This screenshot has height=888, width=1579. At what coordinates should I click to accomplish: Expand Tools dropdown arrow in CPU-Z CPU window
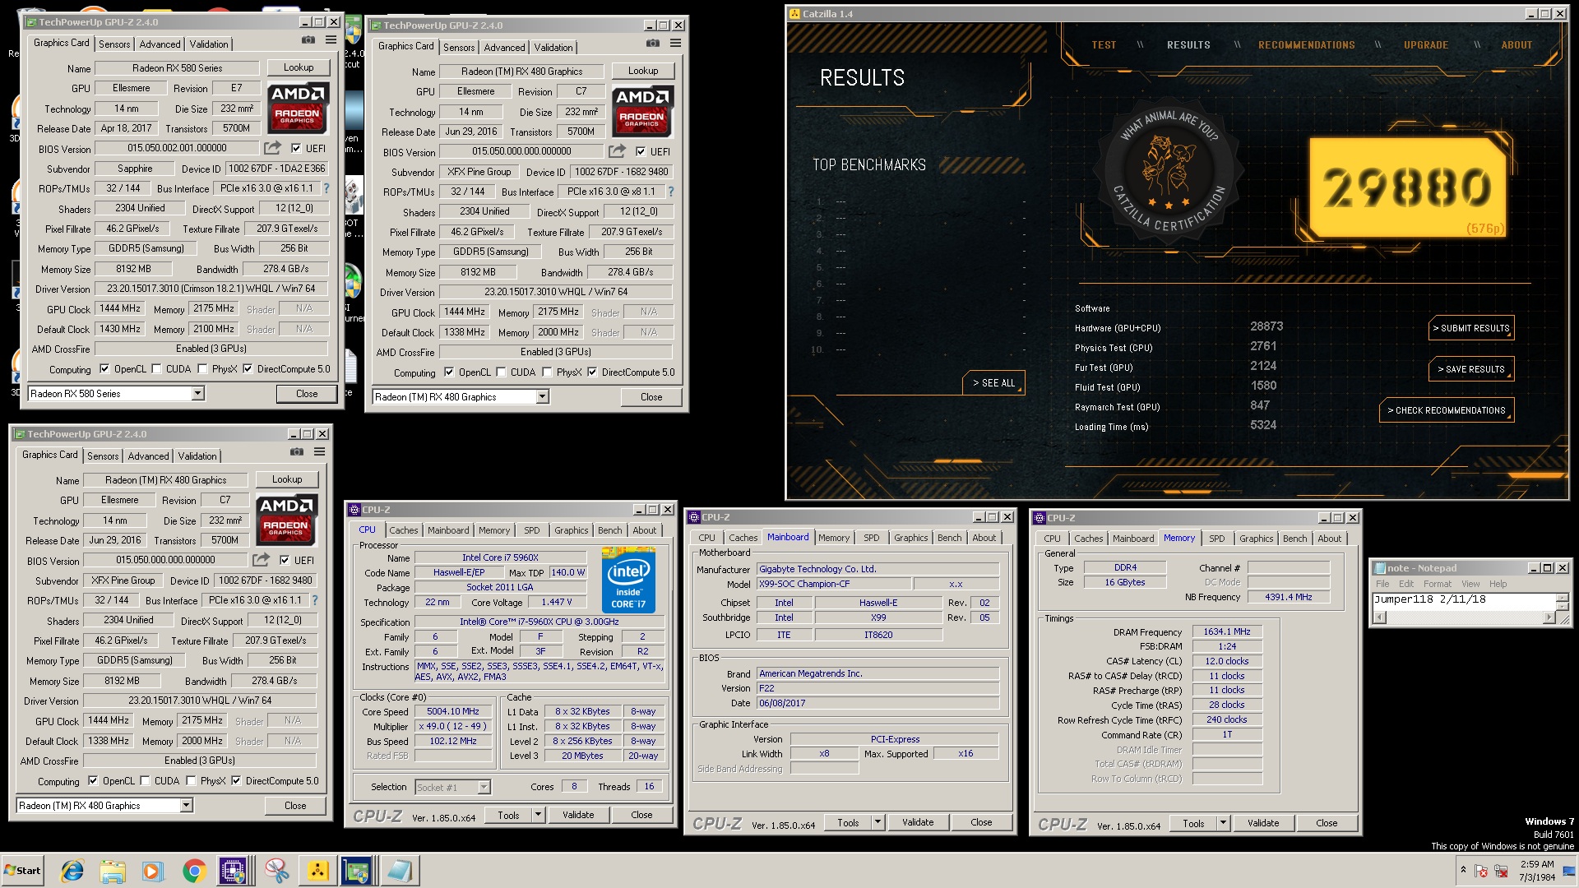(x=538, y=815)
